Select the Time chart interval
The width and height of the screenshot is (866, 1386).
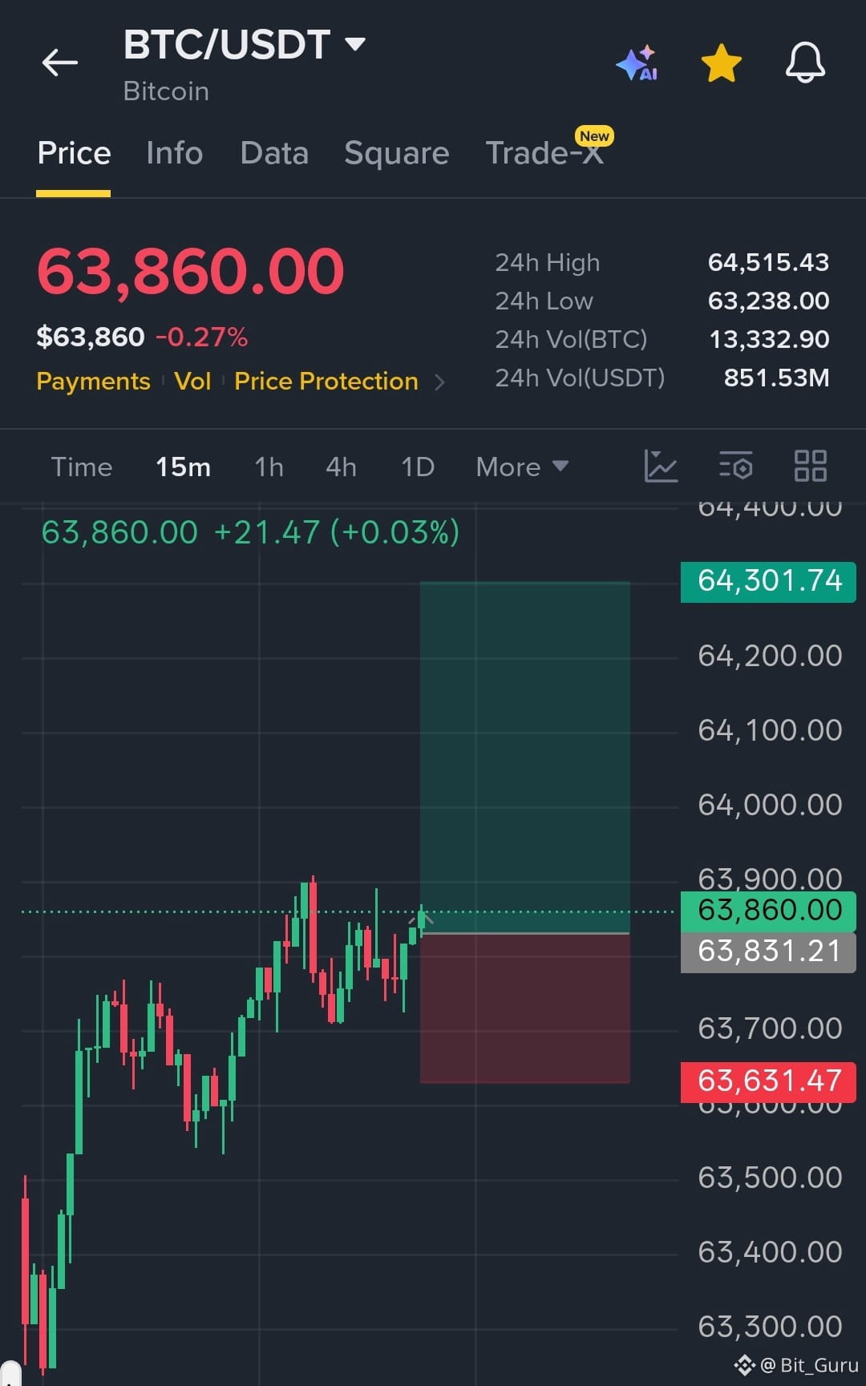pyautogui.click(x=82, y=467)
